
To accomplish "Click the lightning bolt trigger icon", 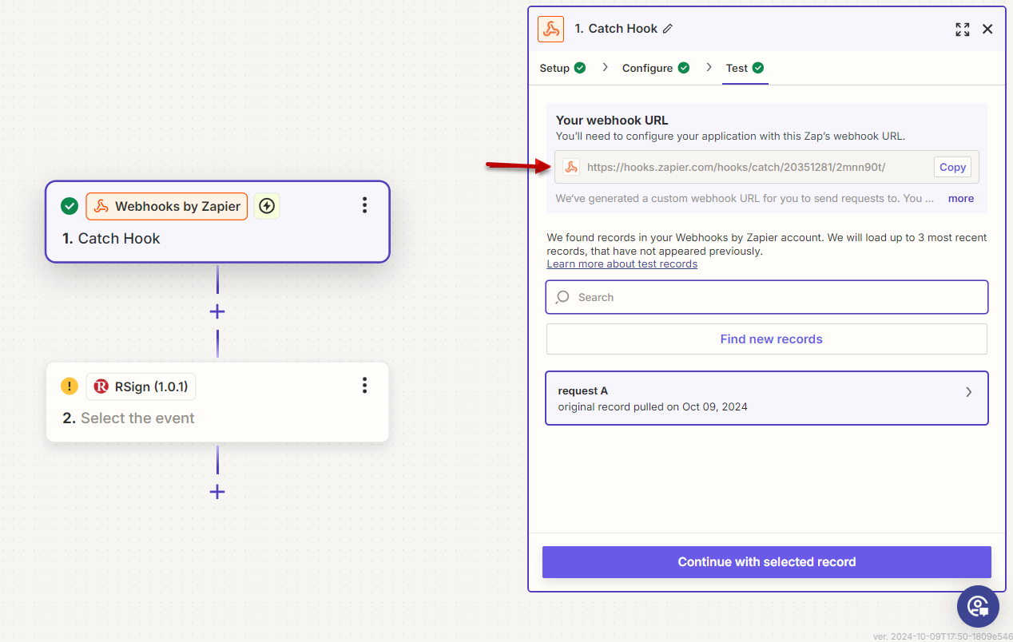I will (267, 206).
